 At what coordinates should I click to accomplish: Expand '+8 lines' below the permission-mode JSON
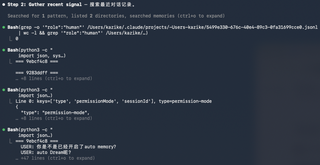coord(54,118)
